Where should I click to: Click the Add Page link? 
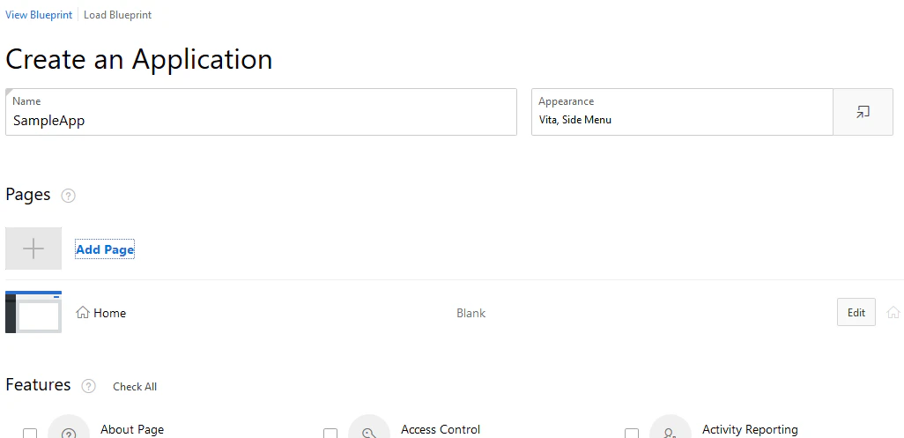105,249
